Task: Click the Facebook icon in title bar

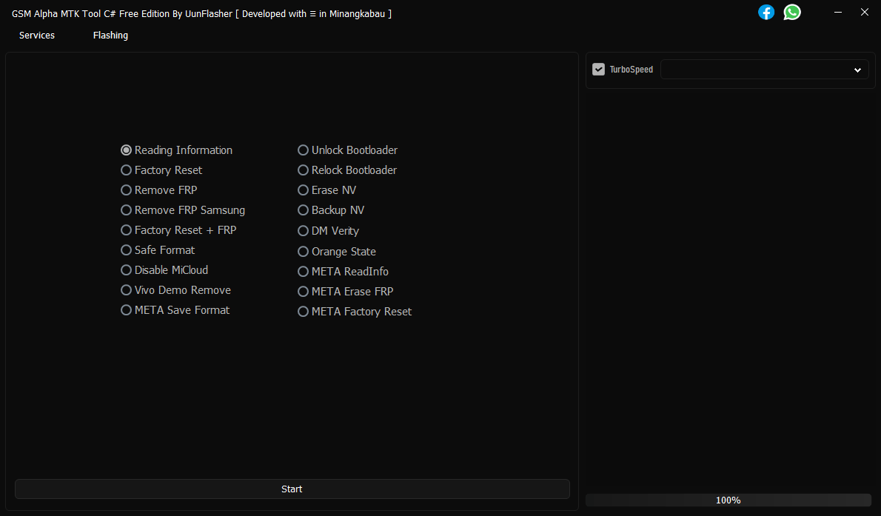Action: tap(766, 13)
